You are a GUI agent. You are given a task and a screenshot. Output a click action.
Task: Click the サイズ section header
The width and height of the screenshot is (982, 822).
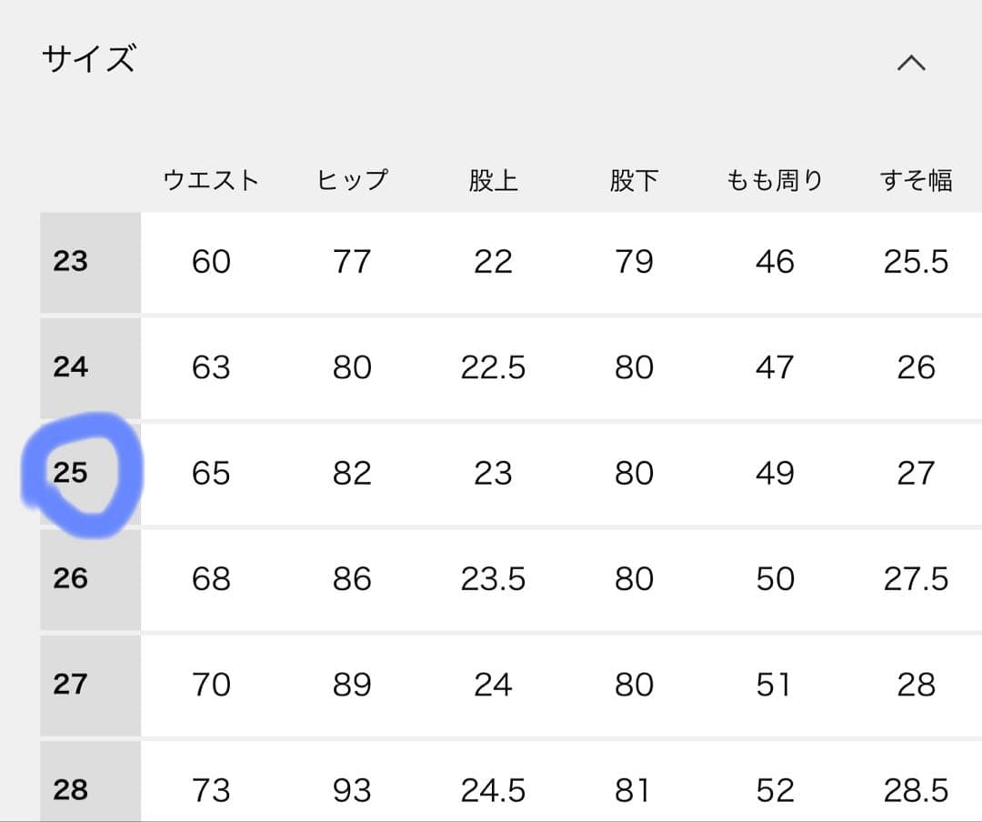click(x=88, y=59)
